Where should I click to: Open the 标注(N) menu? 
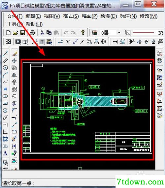coord(128,16)
